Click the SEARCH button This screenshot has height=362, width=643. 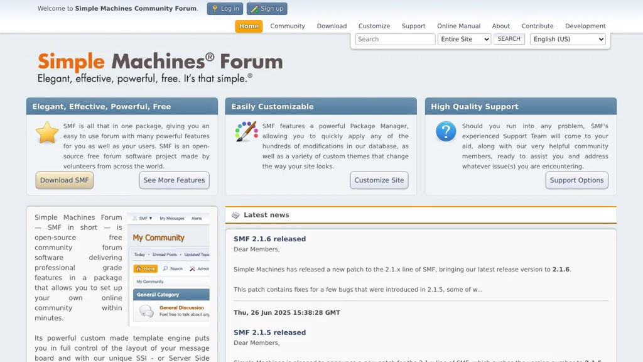pos(509,39)
